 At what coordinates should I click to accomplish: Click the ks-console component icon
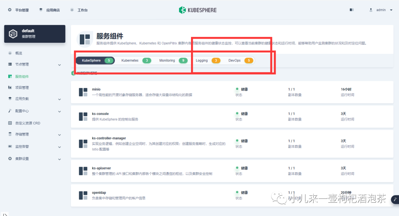tap(83, 116)
